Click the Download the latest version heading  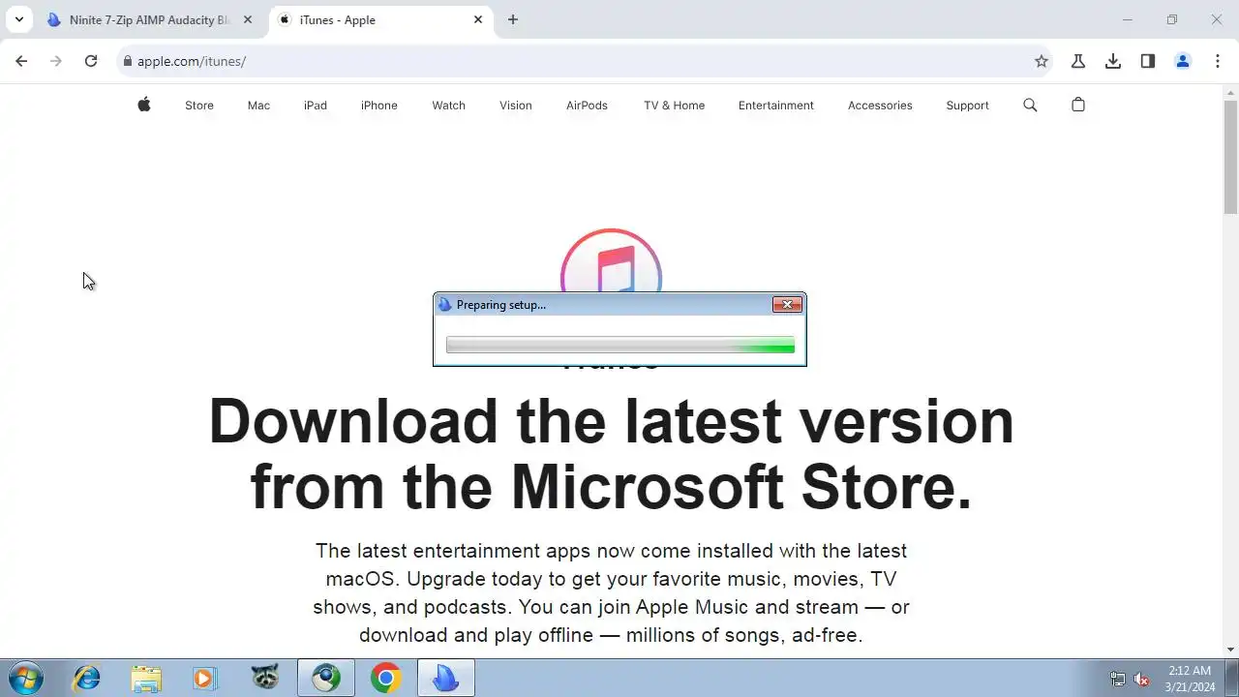coord(612,453)
